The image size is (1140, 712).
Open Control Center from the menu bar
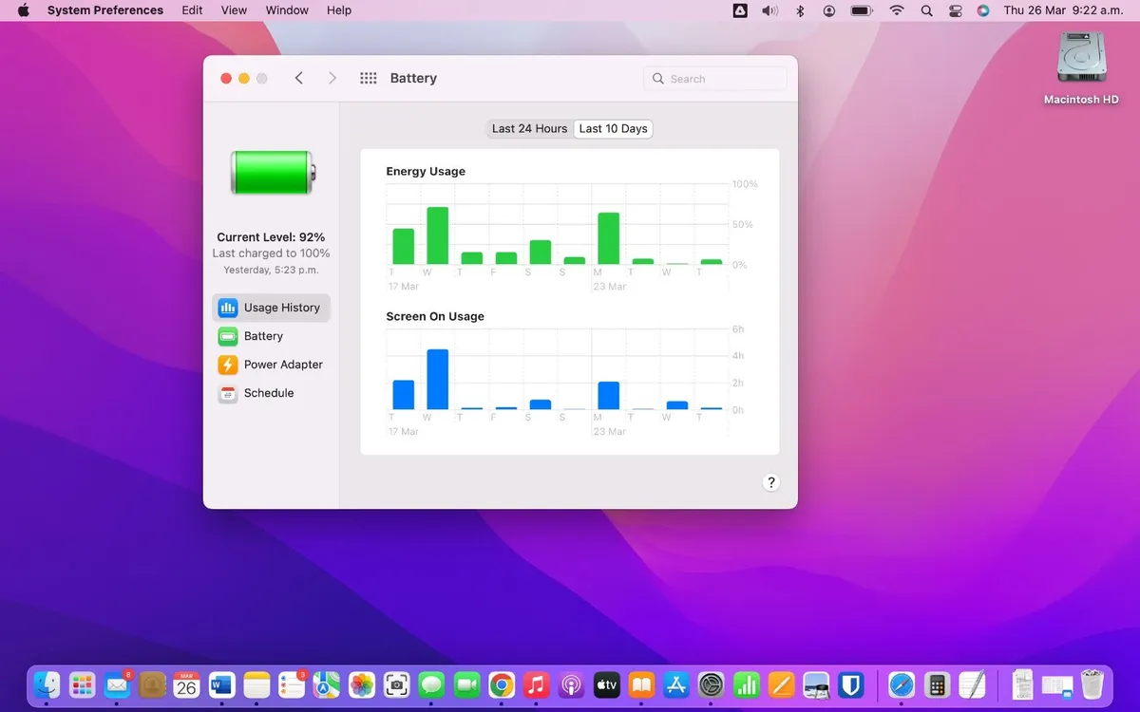(x=956, y=10)
